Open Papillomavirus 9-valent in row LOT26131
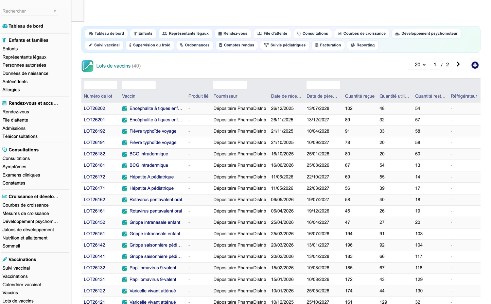Viewport: 491px width, 304px height. tap(153, 280)
